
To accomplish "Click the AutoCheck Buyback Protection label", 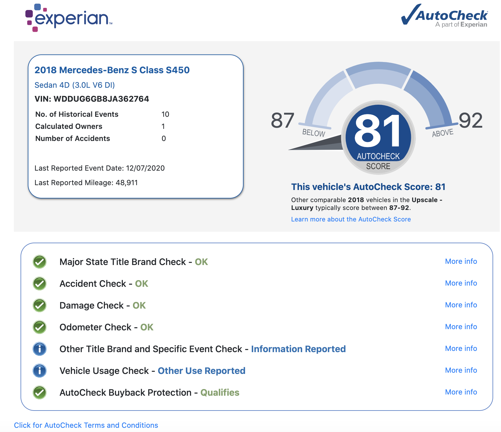I will pyautogui.click(x=125, y=393).
